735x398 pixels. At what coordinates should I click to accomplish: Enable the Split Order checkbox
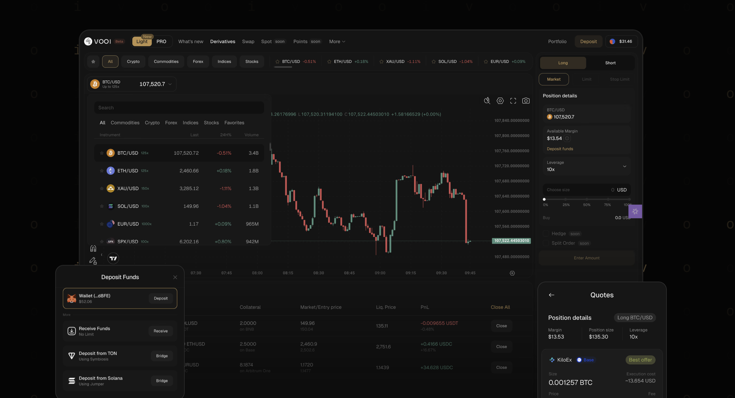pos(546,243)
